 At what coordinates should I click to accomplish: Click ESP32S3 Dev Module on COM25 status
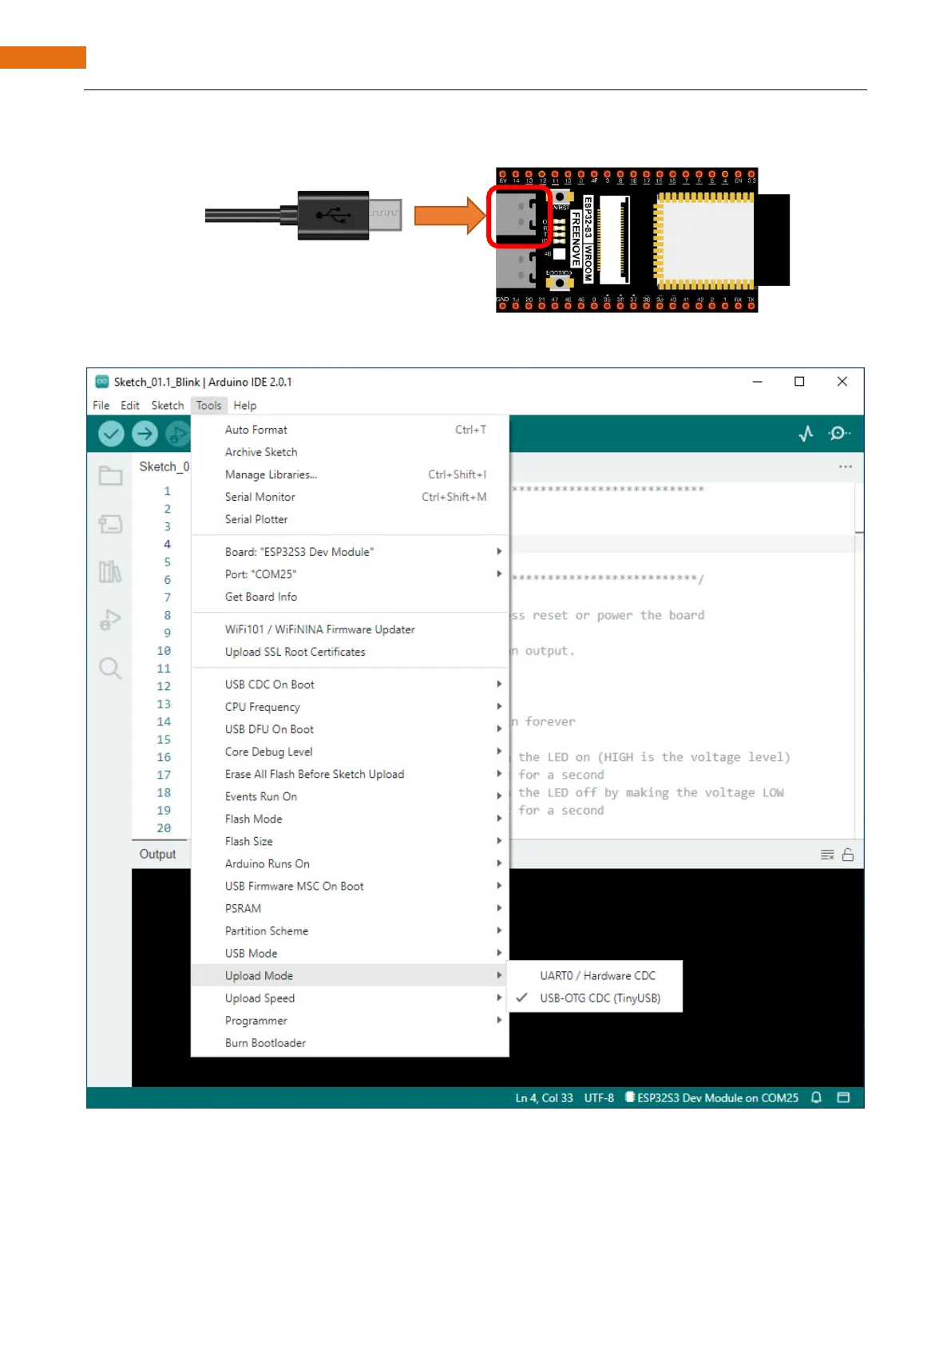tap(712, 1097)
